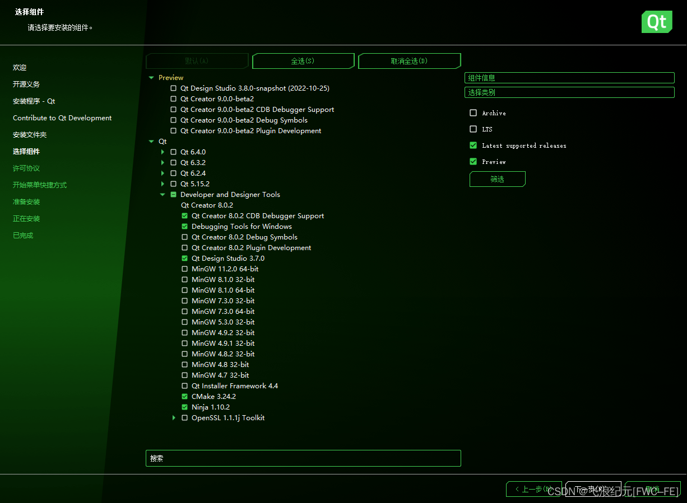Check Qt Creator 8.0.2 Debug Symbols
687x503 pixels.
[184, 237]
